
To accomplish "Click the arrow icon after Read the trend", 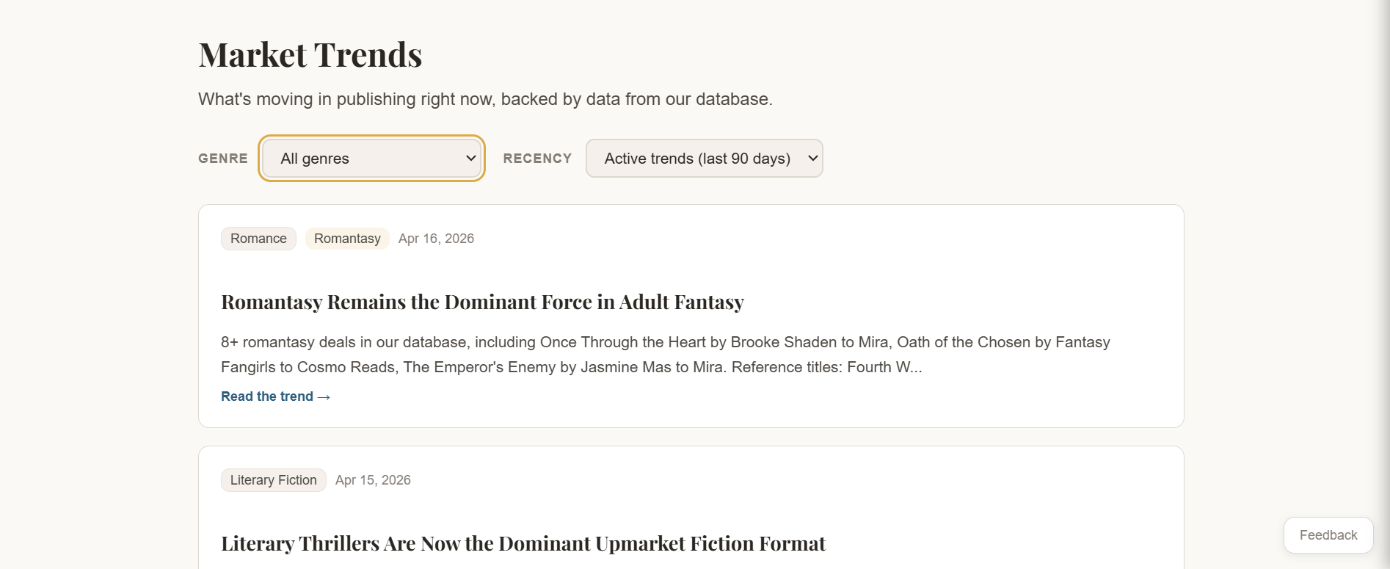I will [324, 397].
